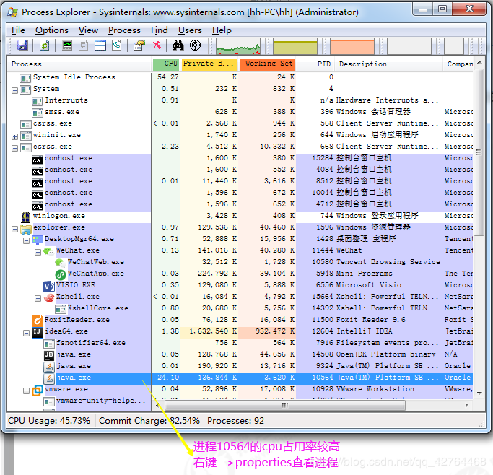Collapse the WeChat.exe process node

(x=38, y=253)
